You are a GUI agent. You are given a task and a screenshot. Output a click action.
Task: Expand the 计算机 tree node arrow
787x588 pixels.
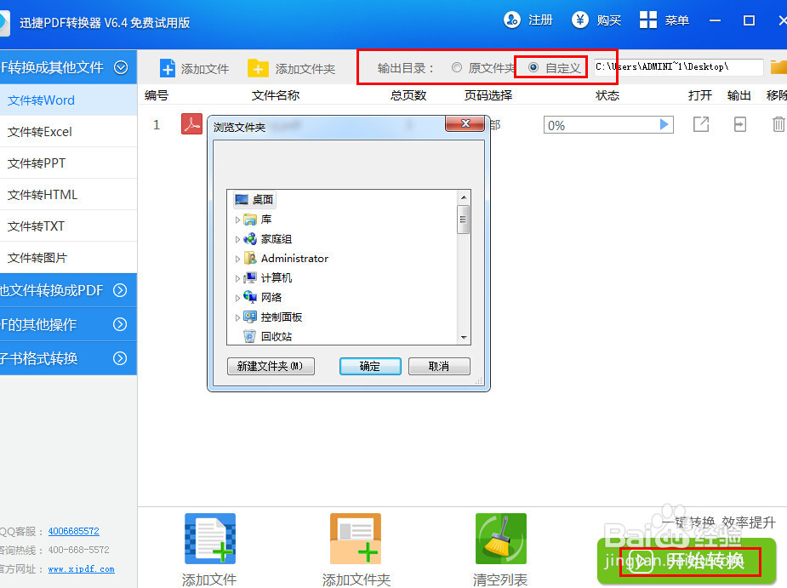point(237,279)
